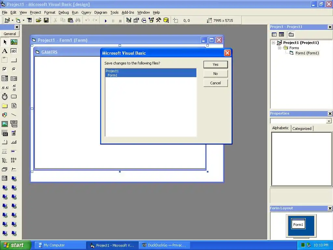Image resolution: width=333 pixels, height=250 pixels.
Task: Select the TextBox control tool
Action: pos(14,51)
